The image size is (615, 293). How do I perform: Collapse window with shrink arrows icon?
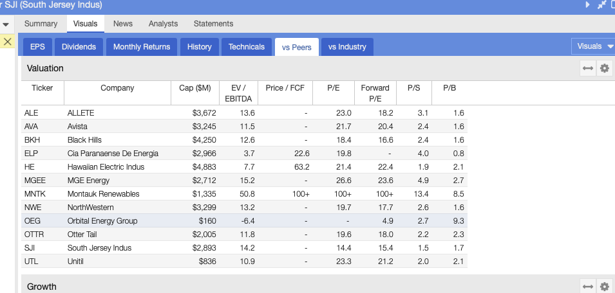pyautogui.click(x=601, y=4)
